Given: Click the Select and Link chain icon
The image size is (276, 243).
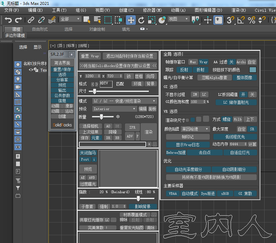Looking at the screenshot, I should pyautogui.click(x=31, y=20).
